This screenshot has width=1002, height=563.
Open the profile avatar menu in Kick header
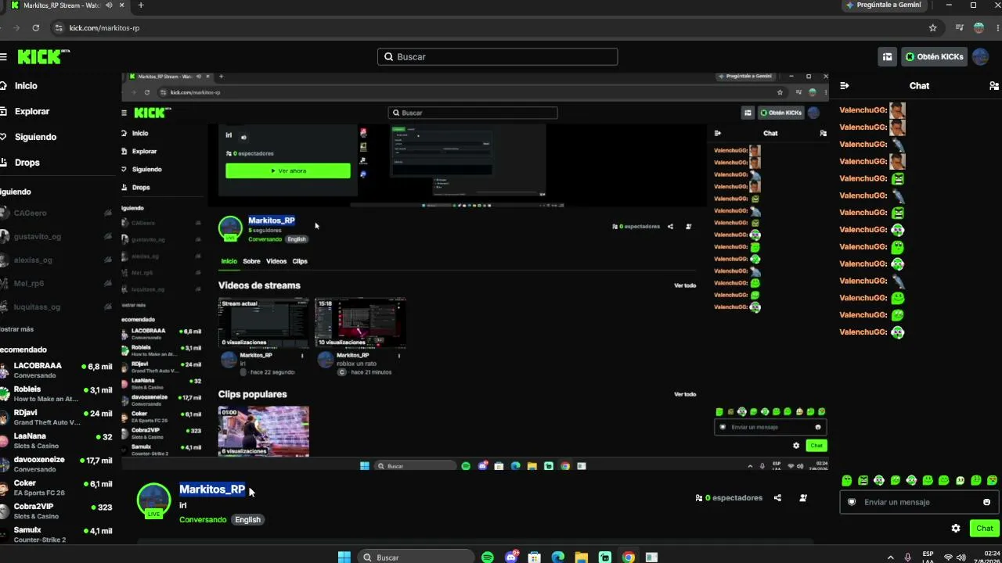point(979,56)
